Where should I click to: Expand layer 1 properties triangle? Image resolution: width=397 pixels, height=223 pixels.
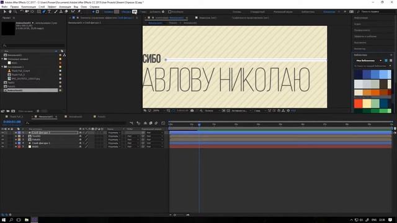click(x=16, y=133)
